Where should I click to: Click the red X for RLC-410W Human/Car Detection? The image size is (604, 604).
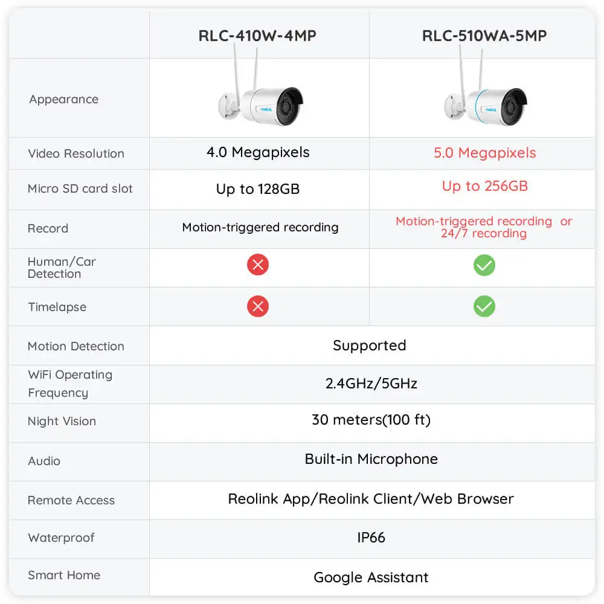point(258,265)
